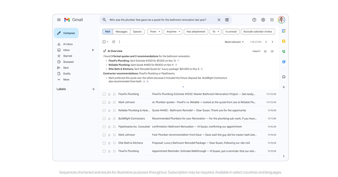
Task: Open select-all dropdown arrow
Action: click(x=108, y=42)
